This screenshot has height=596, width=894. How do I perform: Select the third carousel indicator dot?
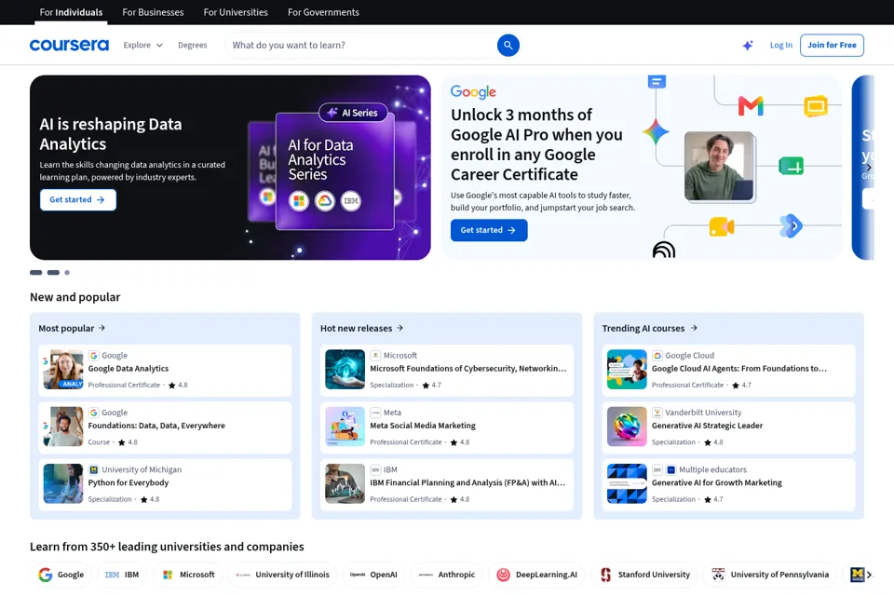67,273
